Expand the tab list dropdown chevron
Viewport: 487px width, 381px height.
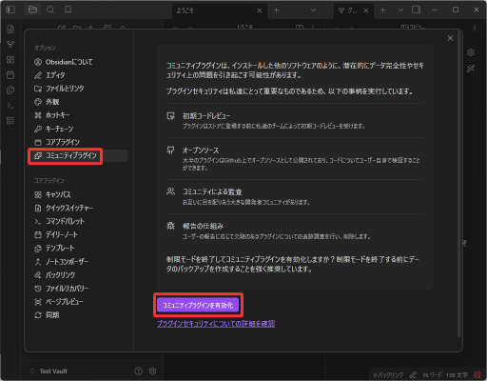coord(313,10)
